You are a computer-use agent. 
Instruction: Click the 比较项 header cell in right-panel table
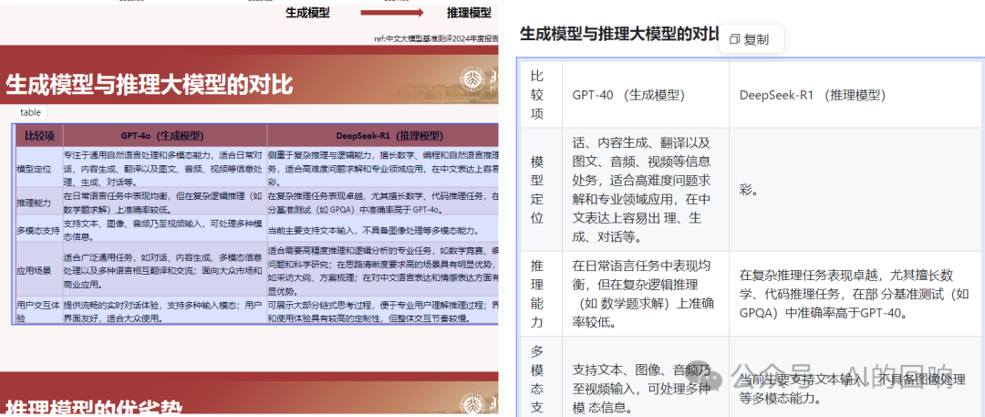coord(540,94)
